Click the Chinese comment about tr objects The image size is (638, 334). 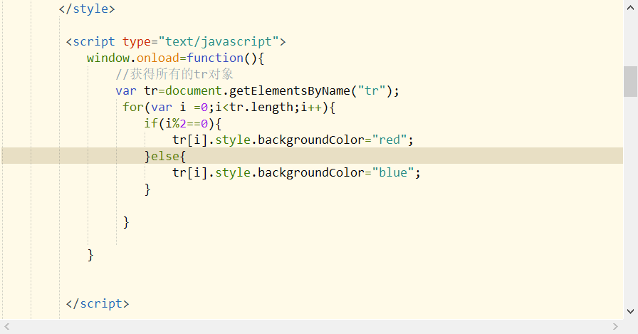click(174, 74)
